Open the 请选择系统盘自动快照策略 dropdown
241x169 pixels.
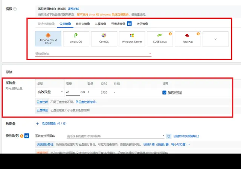(116, 136)
